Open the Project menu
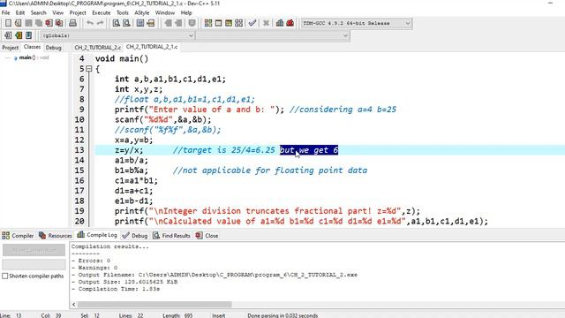 [78, 12]
